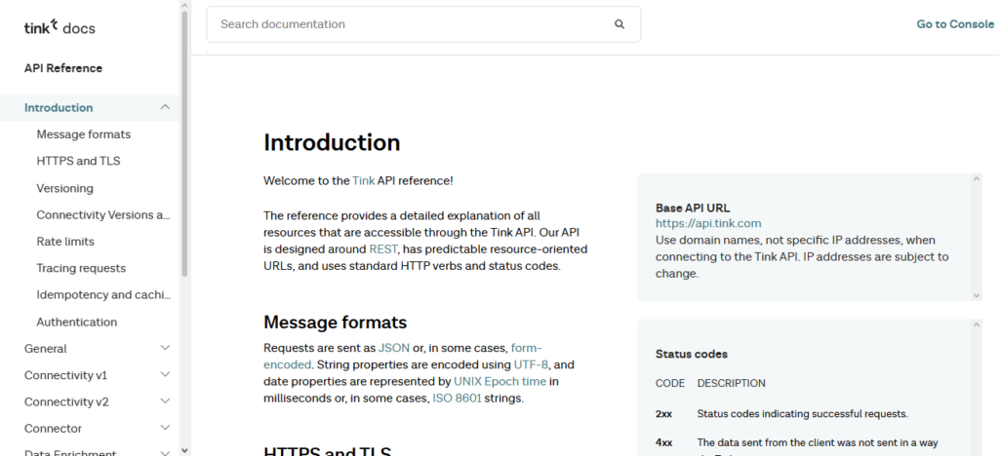Click the sidebar vertical scrollbar thumb
This screenshot has height=456, width=999.
[184, 143]
